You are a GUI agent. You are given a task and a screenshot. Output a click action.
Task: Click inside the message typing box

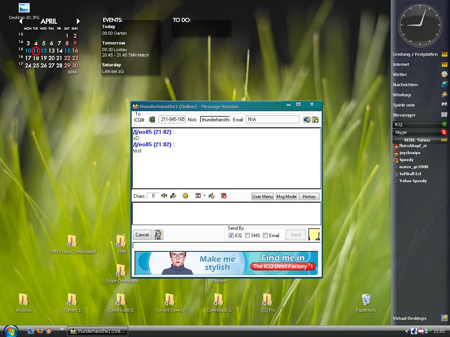226,213
